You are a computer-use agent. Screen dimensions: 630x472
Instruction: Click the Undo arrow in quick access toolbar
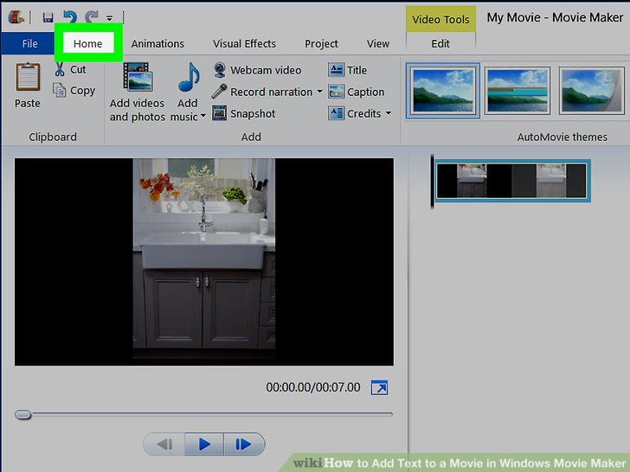(70, 17)
